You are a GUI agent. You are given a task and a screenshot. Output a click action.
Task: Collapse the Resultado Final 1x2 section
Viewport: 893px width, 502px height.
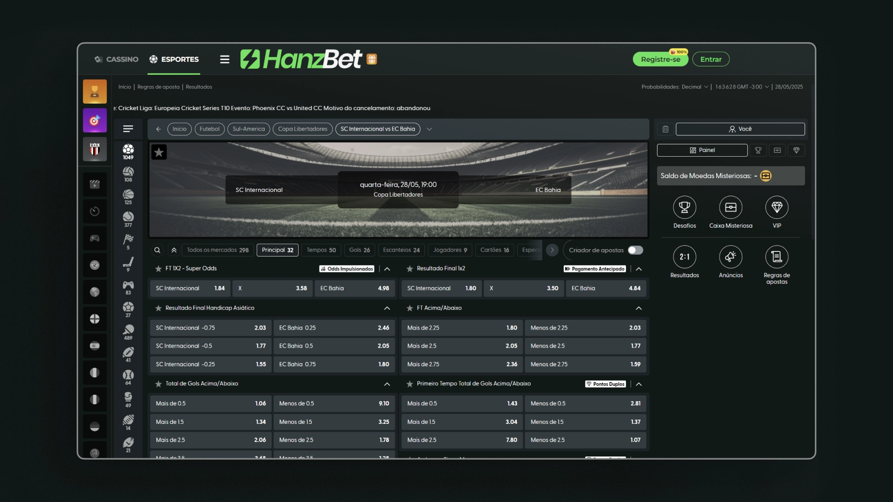coord(639,269)
